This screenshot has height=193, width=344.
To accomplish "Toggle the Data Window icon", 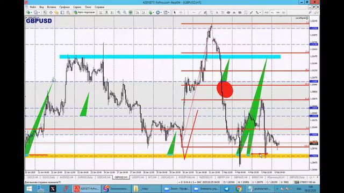I will click(51, 12).
